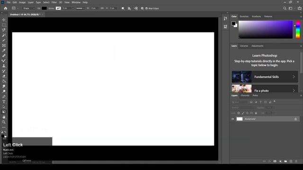The width and height of the screenshot is (303, 170).
Task: Open the blend mode dropdown
Action: 243,108
